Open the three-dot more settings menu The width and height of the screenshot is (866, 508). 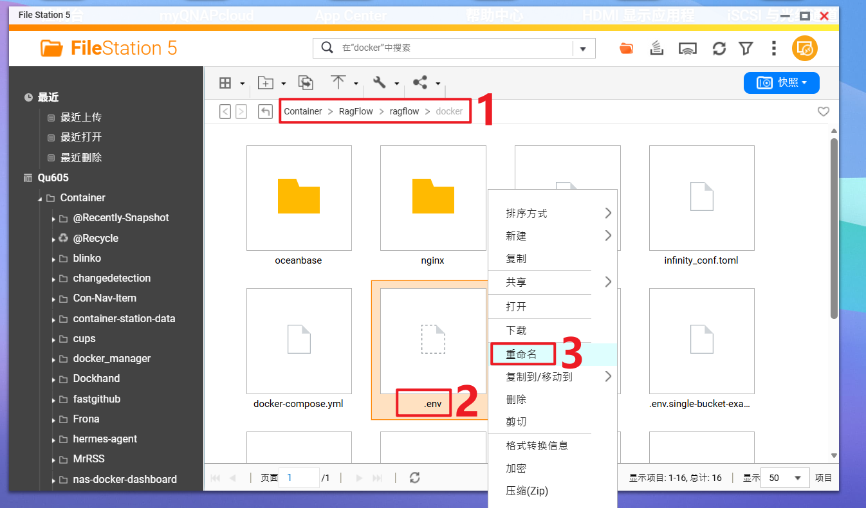click(x=774, y=48)
